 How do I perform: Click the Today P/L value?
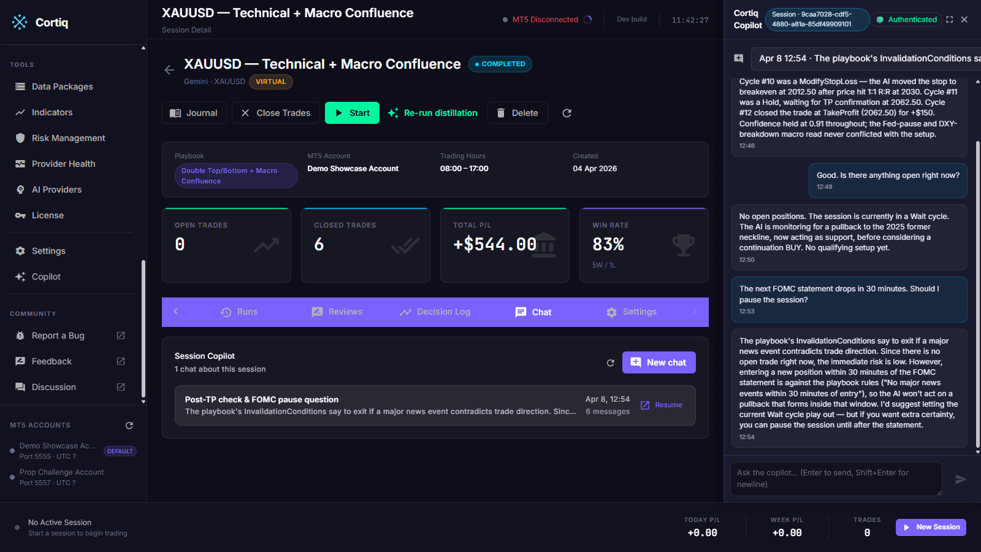pos(702,533)
